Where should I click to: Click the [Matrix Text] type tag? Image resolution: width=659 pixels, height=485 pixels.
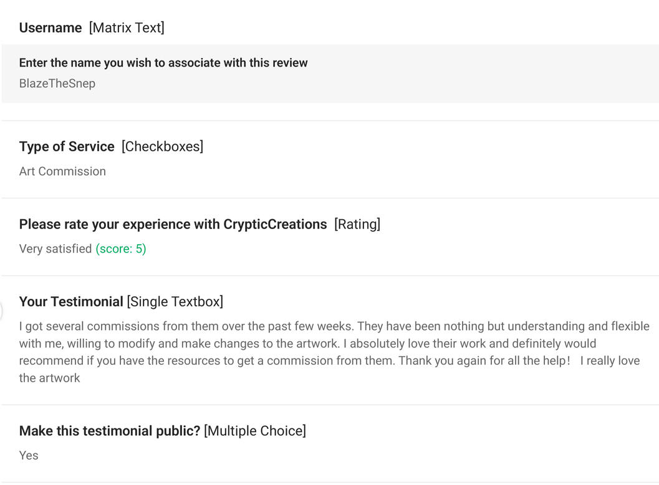127,28
